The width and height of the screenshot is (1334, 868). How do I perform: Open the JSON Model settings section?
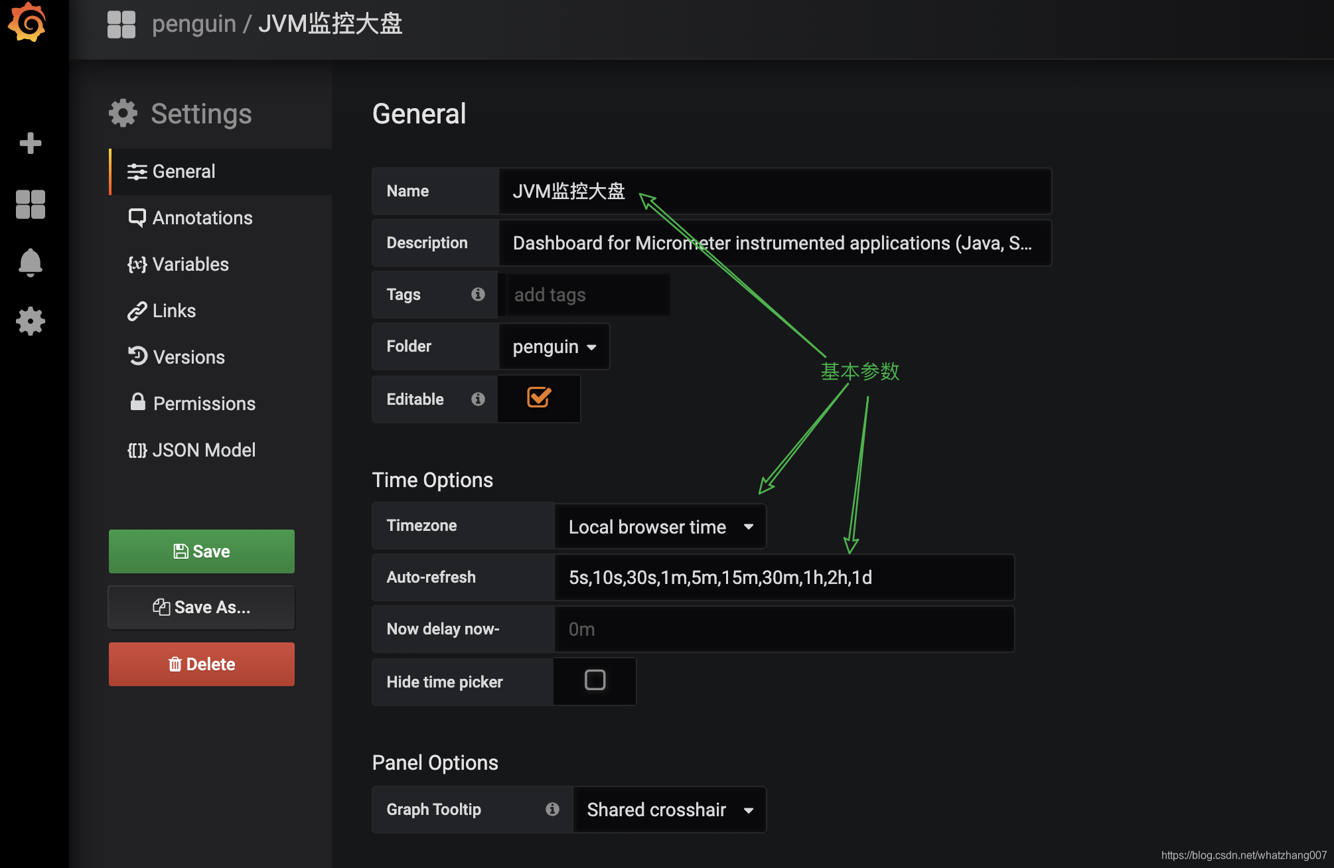[204, 450]
